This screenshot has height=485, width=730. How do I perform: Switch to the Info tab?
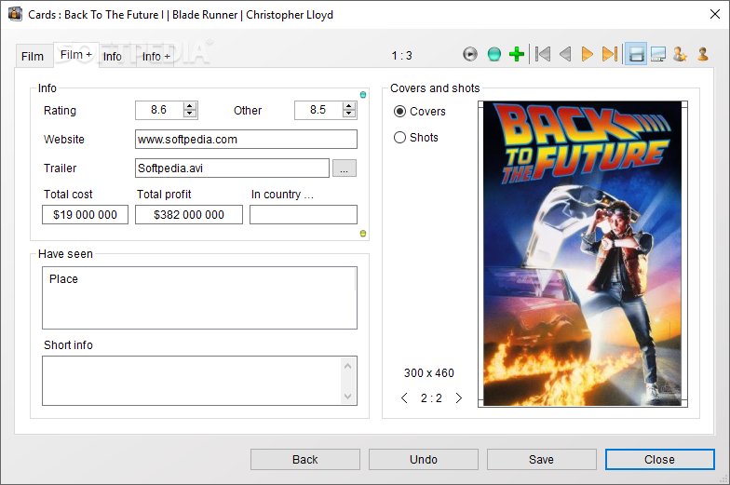tap(112, 56)
